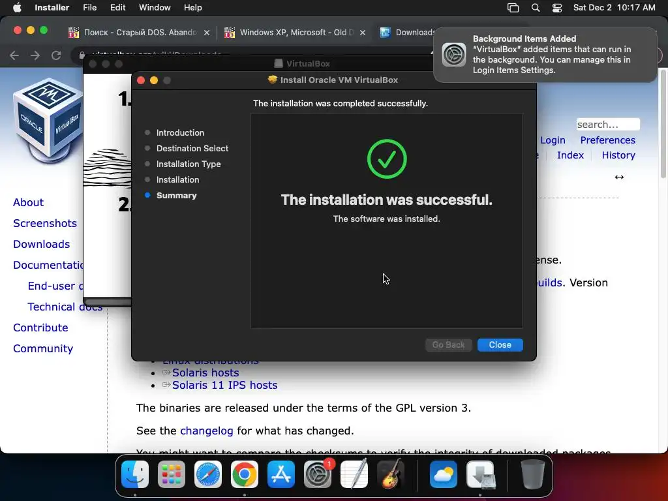Open the Index link
Image resolution: width=668 pixels, height=501 pixels.
click(570, 155)
